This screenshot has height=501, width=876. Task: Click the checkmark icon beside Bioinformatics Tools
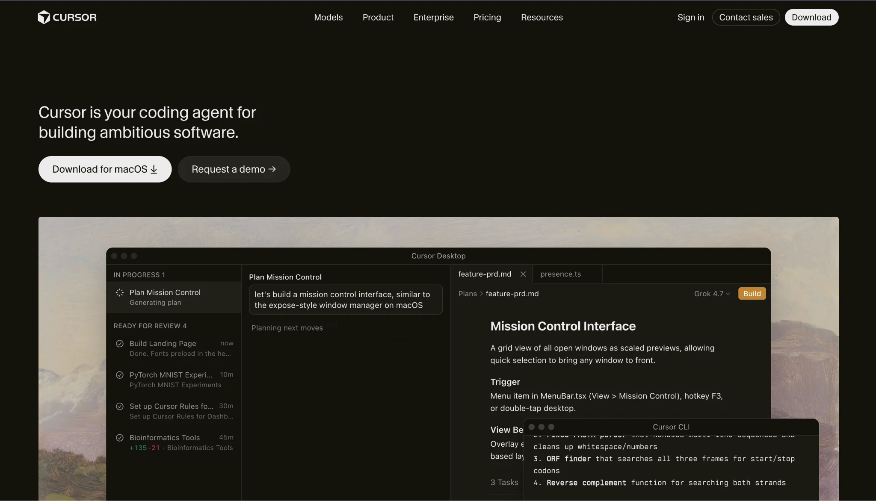120,438
